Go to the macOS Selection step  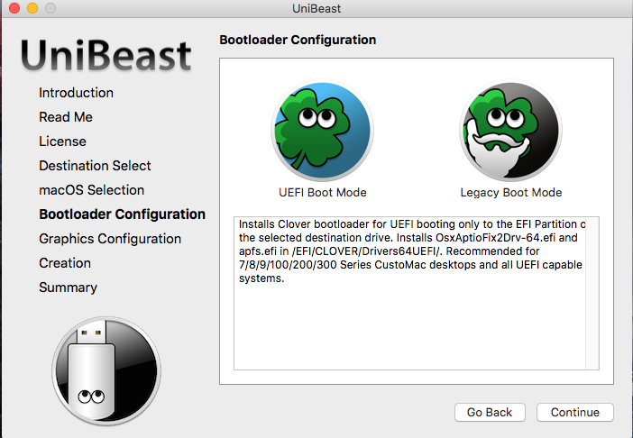(92, 190)
